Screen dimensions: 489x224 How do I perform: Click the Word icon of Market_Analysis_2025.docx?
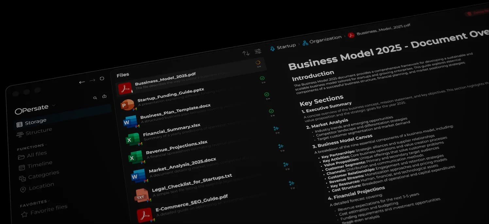(139, 176)
